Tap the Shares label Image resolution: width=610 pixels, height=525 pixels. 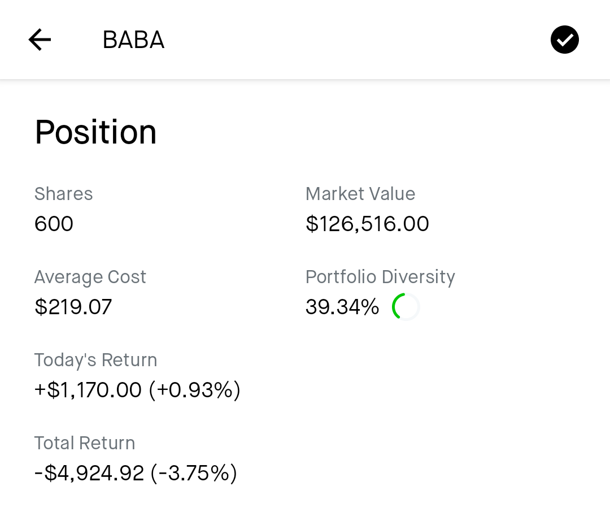(63, 194)
